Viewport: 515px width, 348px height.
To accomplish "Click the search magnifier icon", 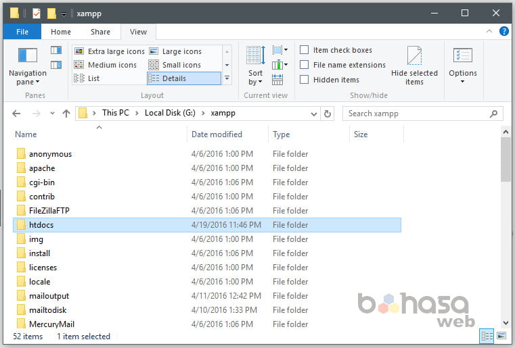I will tap(493, 114).
